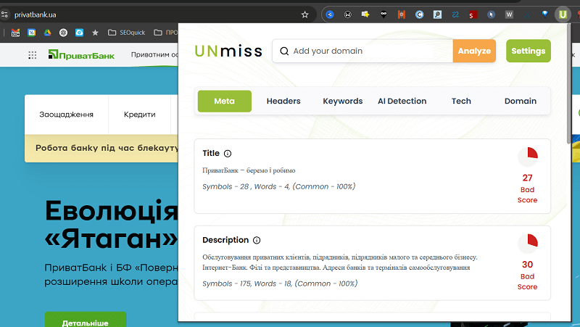This screenshot has height=327, width=580.
Task: Select the Кредити tab on PrivatBank
Action: click(x=139, y=115)
